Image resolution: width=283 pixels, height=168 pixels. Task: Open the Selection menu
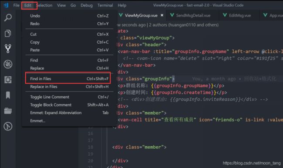[x=44, y=5]
